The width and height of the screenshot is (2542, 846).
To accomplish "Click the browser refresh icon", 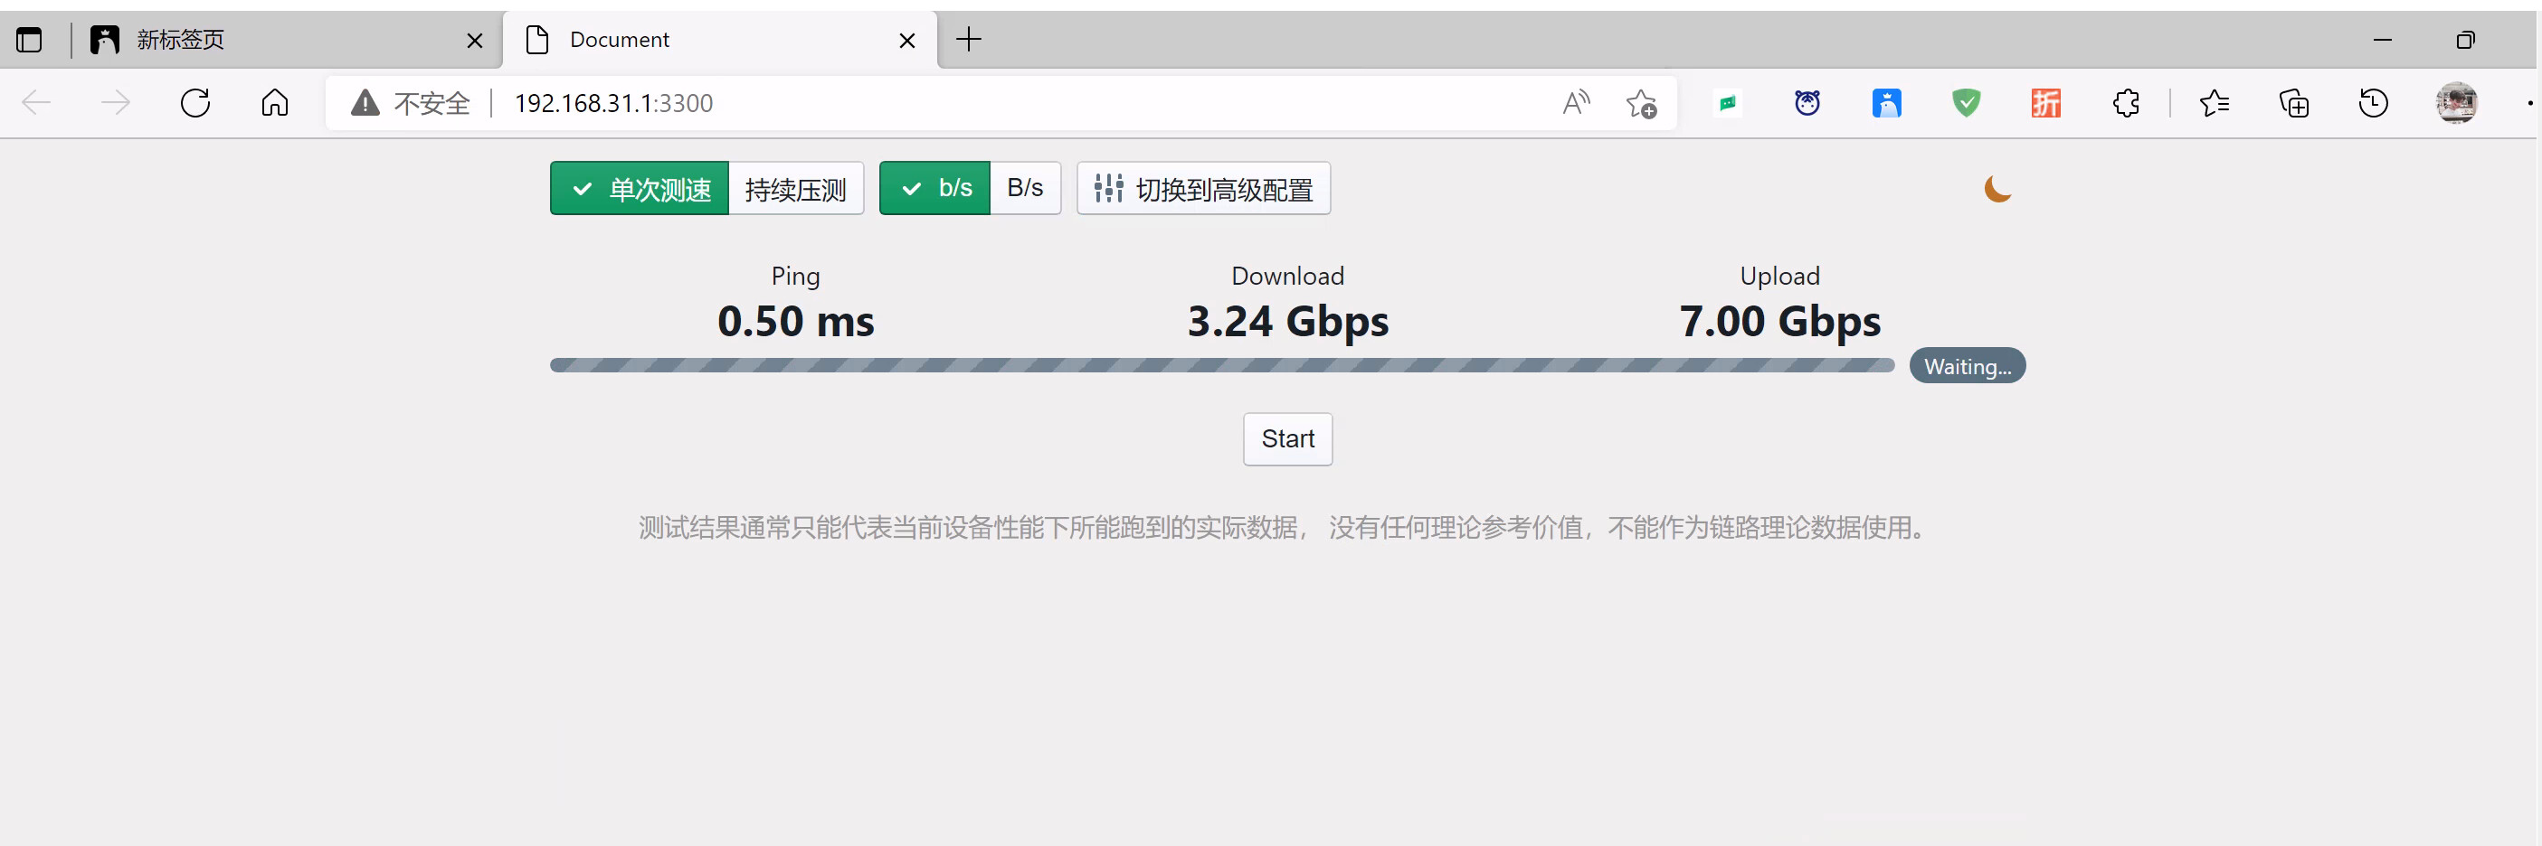I will pos(195,102).
